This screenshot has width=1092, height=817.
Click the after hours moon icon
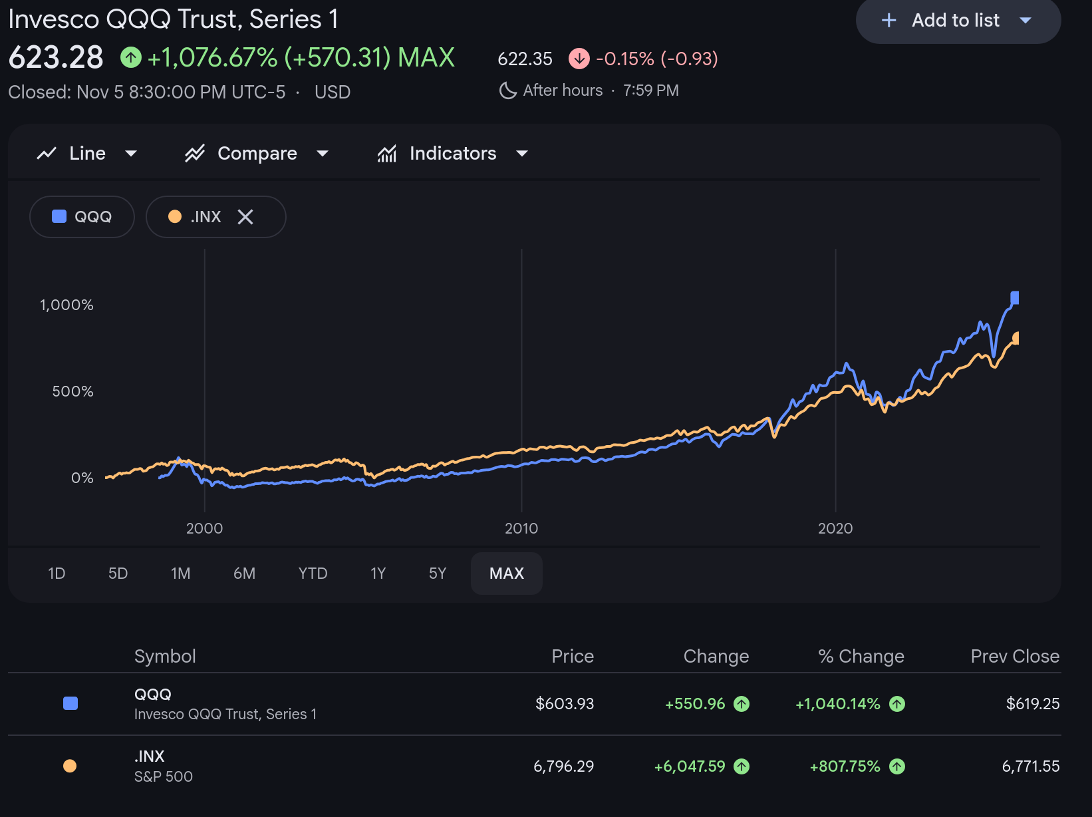[x=508, y=90]
